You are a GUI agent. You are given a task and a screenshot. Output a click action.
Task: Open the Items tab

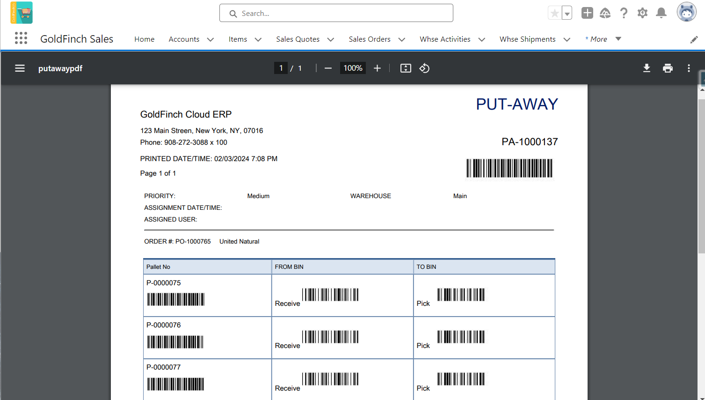238,39
